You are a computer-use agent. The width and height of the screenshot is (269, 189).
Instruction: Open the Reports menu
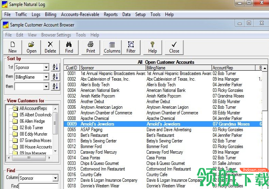click(x=111, y=14)
